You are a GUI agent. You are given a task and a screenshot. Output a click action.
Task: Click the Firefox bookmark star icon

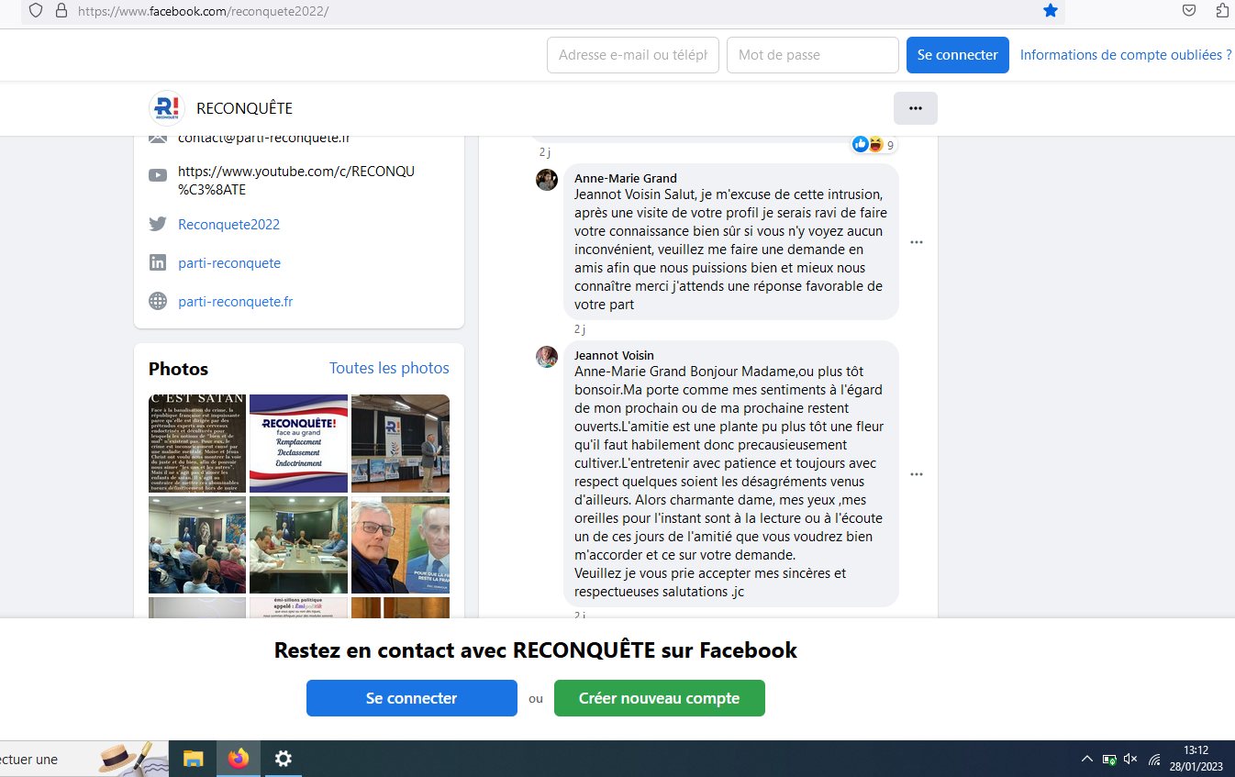pyautogui.click(x=1051, y=11)
